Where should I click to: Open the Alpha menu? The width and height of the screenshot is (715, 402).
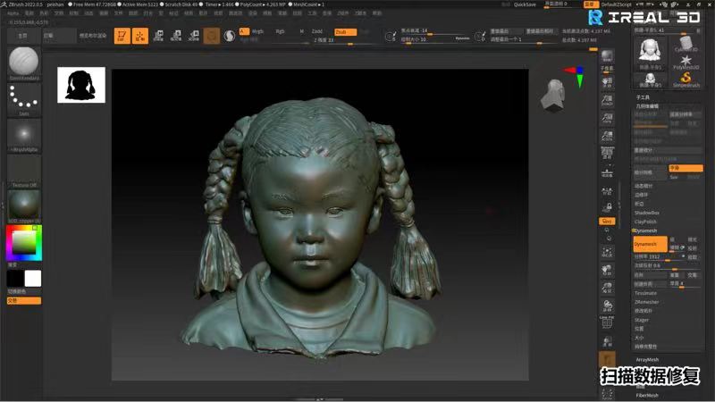(13, 13)
